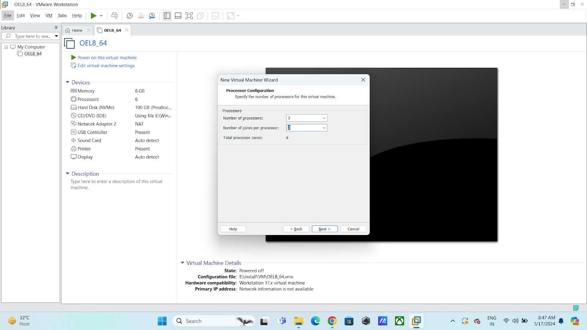Screen dimensions: 587x330
Task: Click the configuration file path E:\install\VM\OEL8_64.vmx
Action: (266, 277)
